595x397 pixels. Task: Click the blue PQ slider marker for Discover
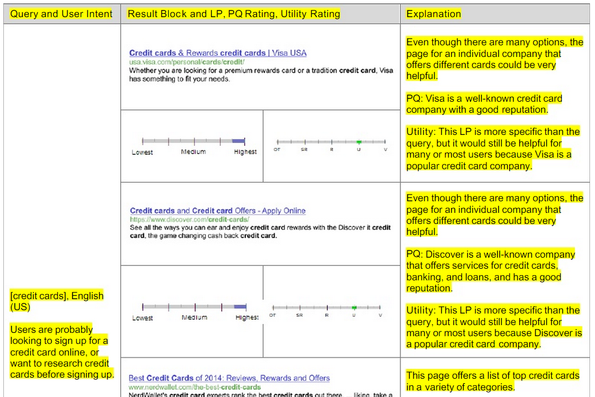coord(240,307)
